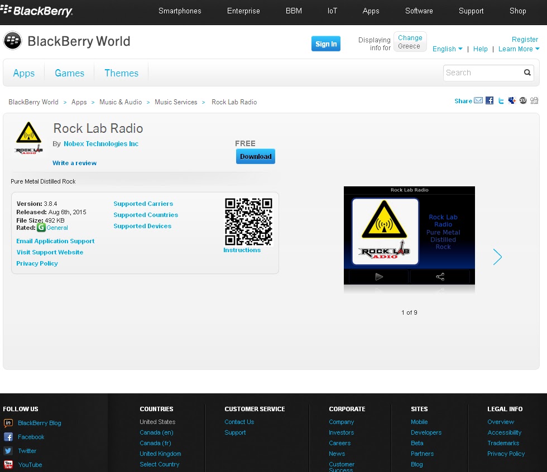This screenshot has width=547, height=472.
Task: Go to Music & Audio breadcrumb
Action: (121, 102)
